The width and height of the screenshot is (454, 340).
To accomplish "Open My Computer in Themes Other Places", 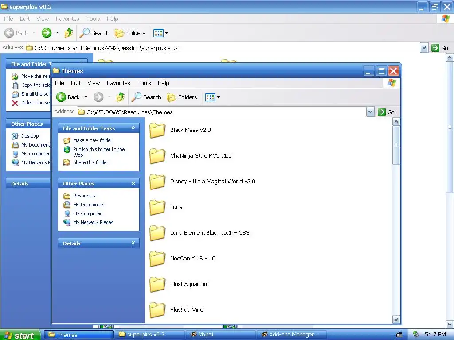I will (87, 214).
